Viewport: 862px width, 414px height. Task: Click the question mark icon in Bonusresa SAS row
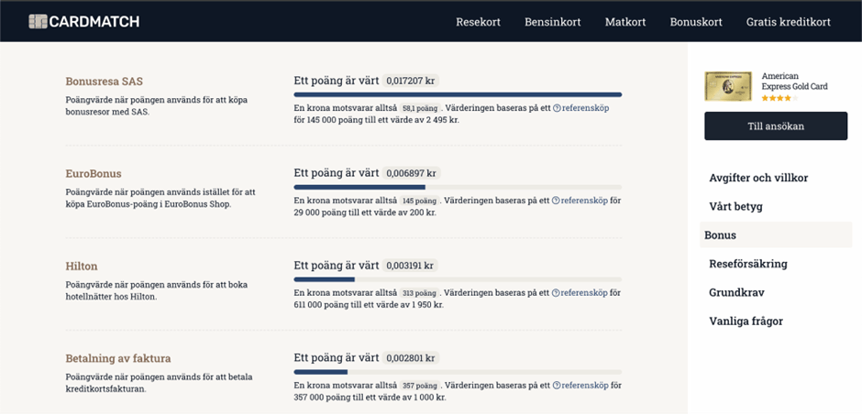click(557, 108)
